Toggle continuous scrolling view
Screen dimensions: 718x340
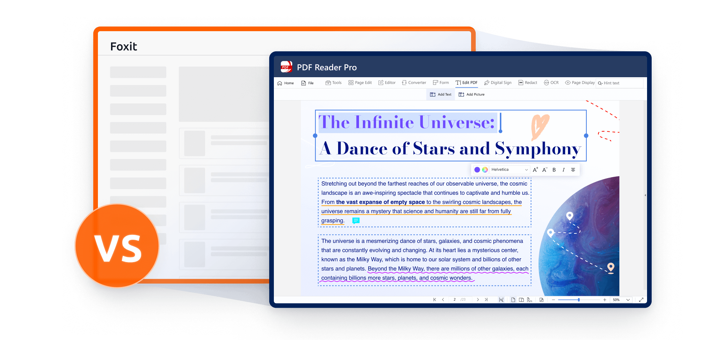tap(501, 300)
